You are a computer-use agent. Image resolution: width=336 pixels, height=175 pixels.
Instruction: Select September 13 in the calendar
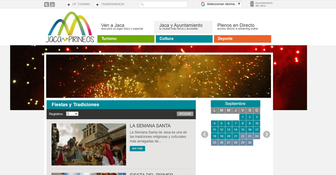229,130
